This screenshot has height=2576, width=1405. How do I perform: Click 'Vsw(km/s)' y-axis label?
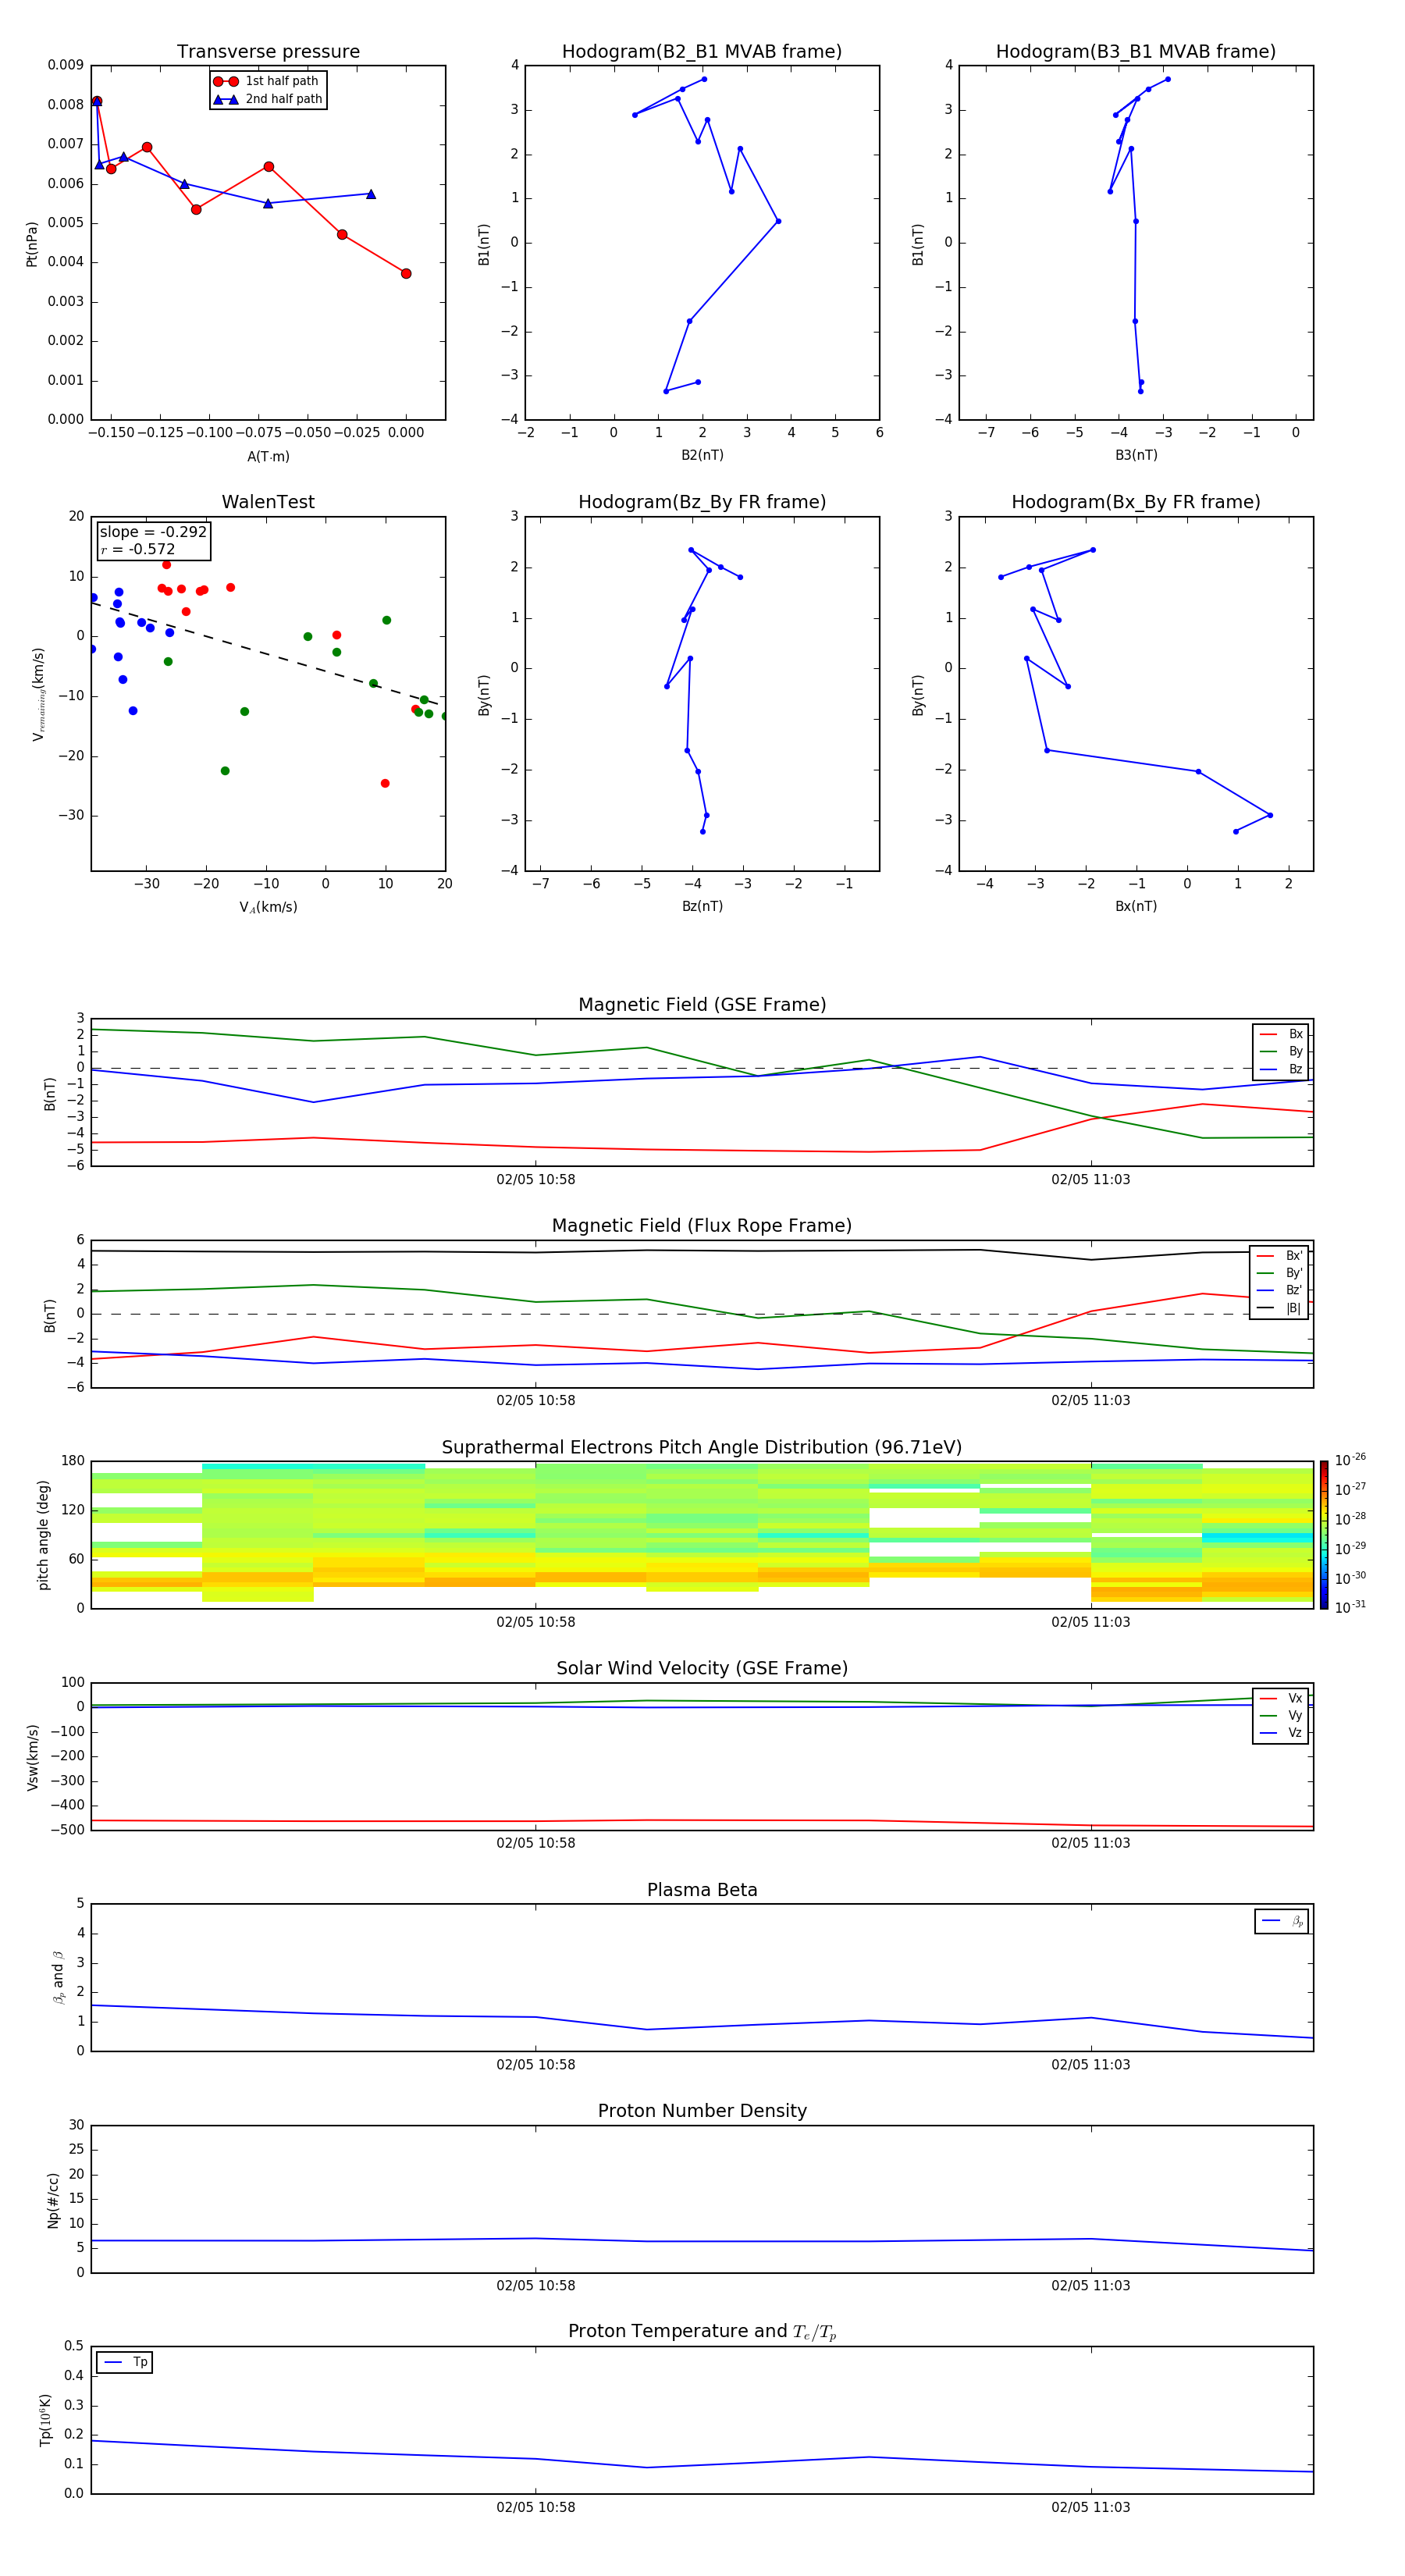32,1757
